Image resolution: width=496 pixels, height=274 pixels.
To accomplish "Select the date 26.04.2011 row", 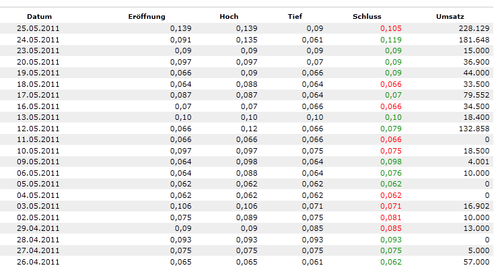I will 39,261.
